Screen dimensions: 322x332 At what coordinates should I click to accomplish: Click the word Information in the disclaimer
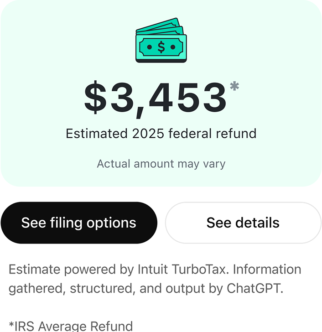267,269
